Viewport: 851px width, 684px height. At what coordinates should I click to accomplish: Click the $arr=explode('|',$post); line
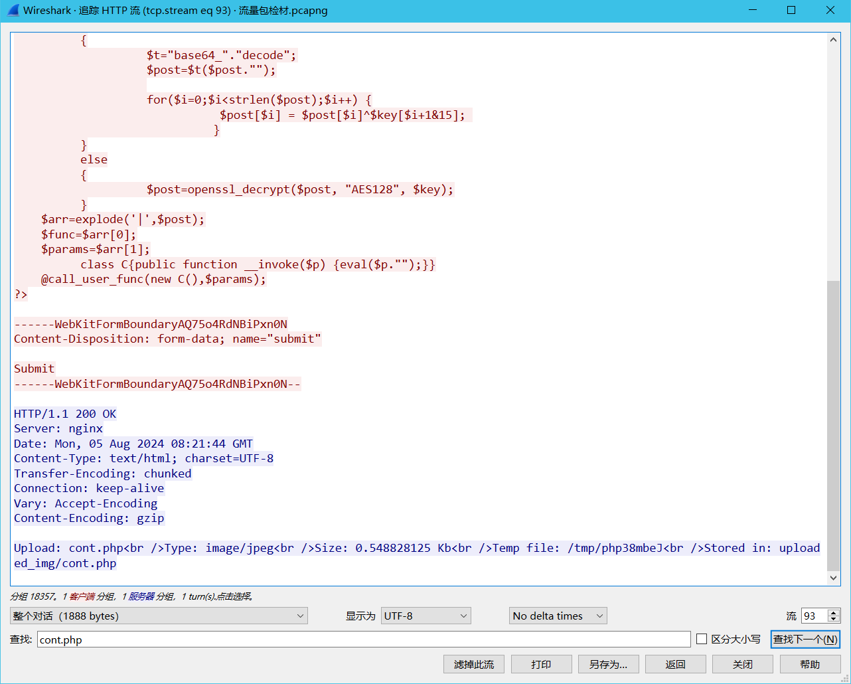pyautogui.click(x=123, y=219)
